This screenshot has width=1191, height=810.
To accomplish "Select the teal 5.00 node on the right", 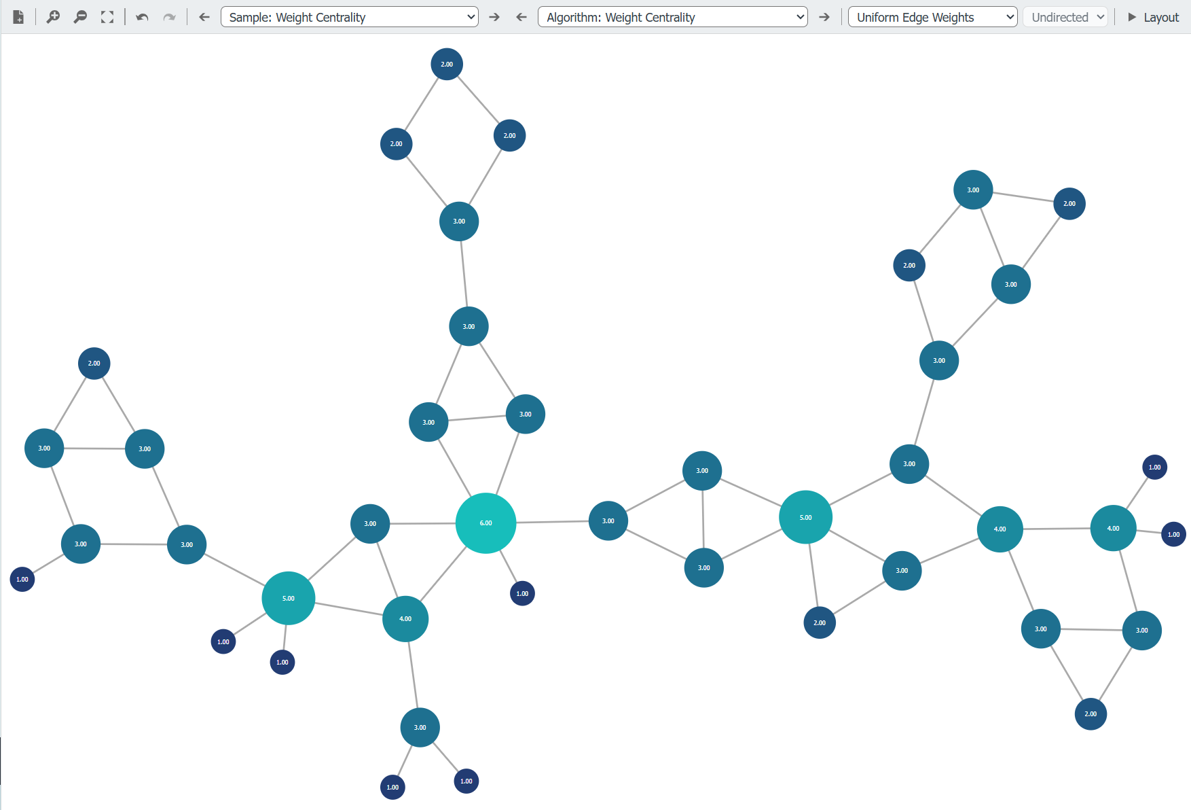I will pos(805,516).
